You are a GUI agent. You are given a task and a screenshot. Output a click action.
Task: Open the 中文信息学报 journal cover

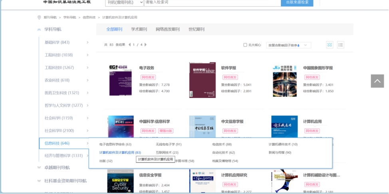click(202, 127)
